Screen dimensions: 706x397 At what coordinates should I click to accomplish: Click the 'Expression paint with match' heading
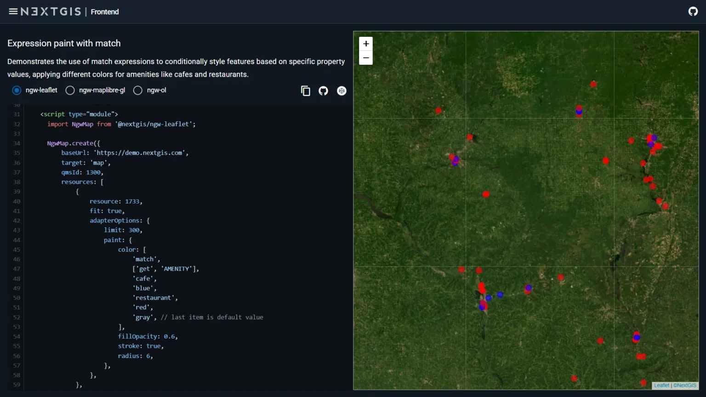64,43
